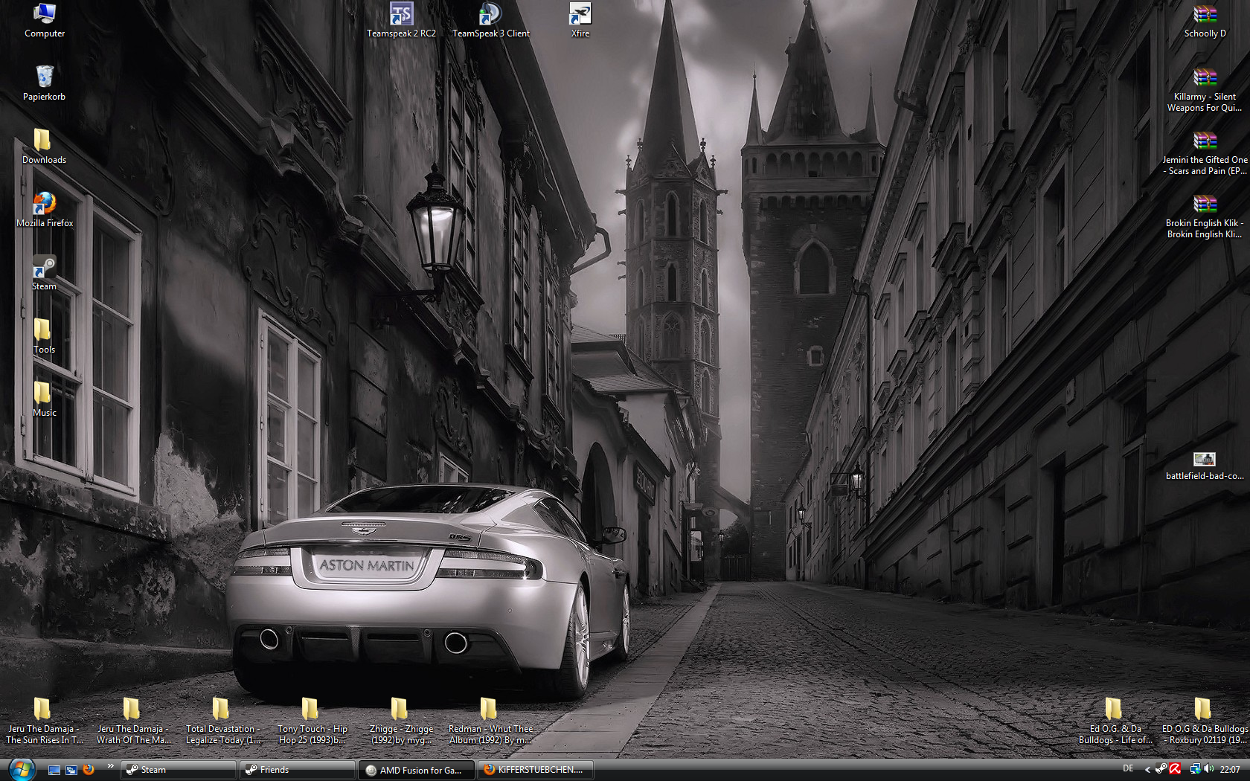
Task: Switch to Friends taskbar window
Action: pyautogui.click(x=298, y=770)
